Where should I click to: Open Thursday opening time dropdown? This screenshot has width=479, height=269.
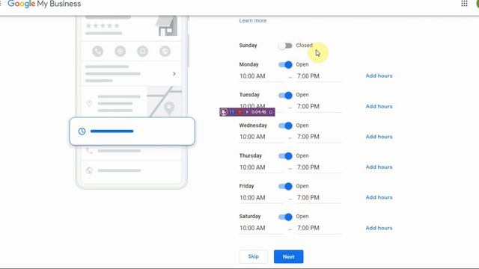(261, 167)
